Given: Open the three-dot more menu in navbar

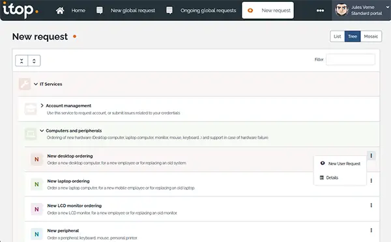Looking at the screenshot, I should pyautogui.click(x=320, y=10).
